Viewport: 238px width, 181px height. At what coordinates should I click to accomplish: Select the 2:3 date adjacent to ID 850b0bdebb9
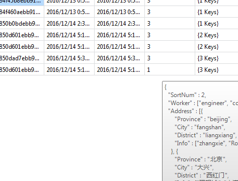(69, 24)
